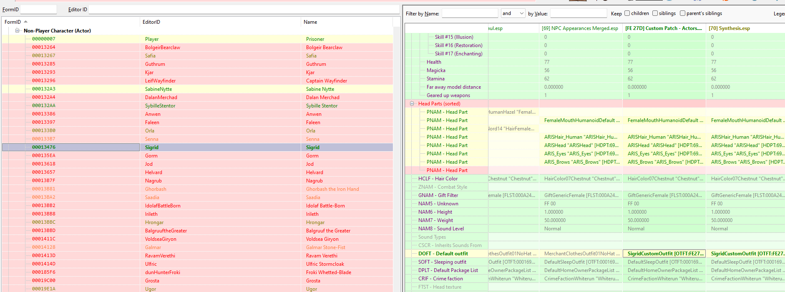Sort the list by the Name column header
This screenshot has height=292, width=785.
(347, 22)
